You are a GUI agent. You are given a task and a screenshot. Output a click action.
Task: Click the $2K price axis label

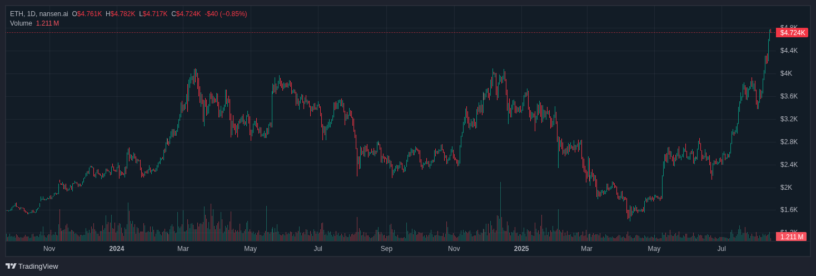tap(786, 188)
